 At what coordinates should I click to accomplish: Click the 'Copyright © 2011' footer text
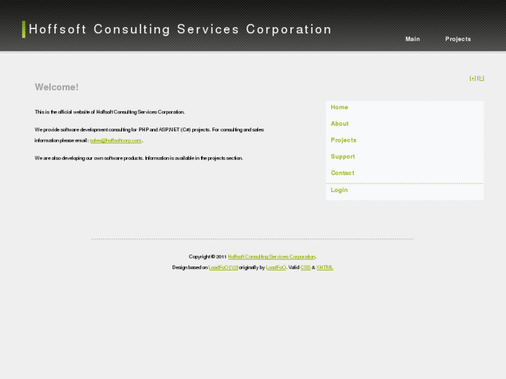(207, 257)
